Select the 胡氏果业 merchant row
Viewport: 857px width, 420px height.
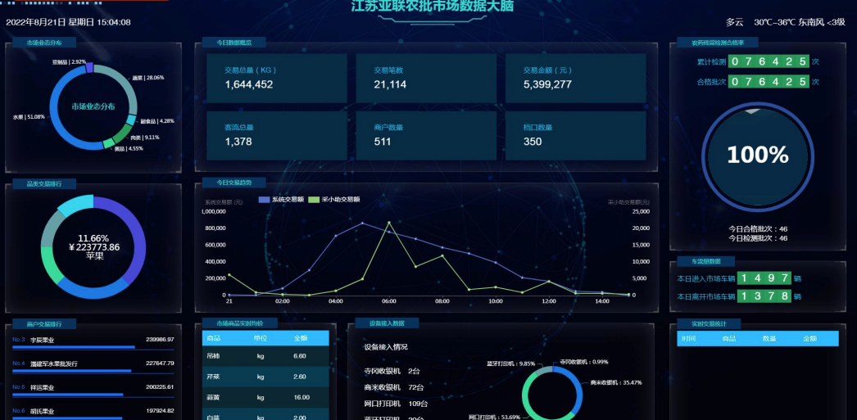[x=93, y=413]
